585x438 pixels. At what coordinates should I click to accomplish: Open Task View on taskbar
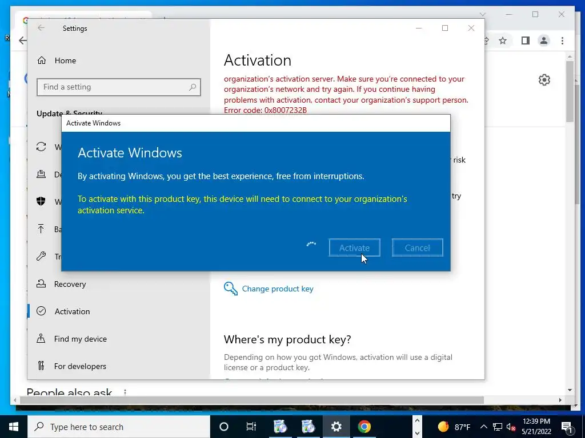(251, 427)
